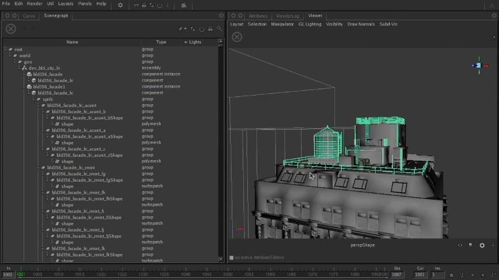This screenshot has width=499, height=280.
Task: Click the power icon in Scenegraph toolbar
Action: tap(202, 29)
